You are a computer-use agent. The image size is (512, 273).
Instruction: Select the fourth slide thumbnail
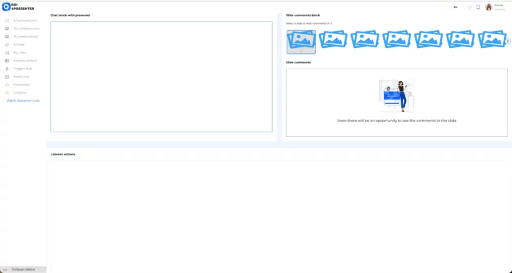[x=397, y=39]
